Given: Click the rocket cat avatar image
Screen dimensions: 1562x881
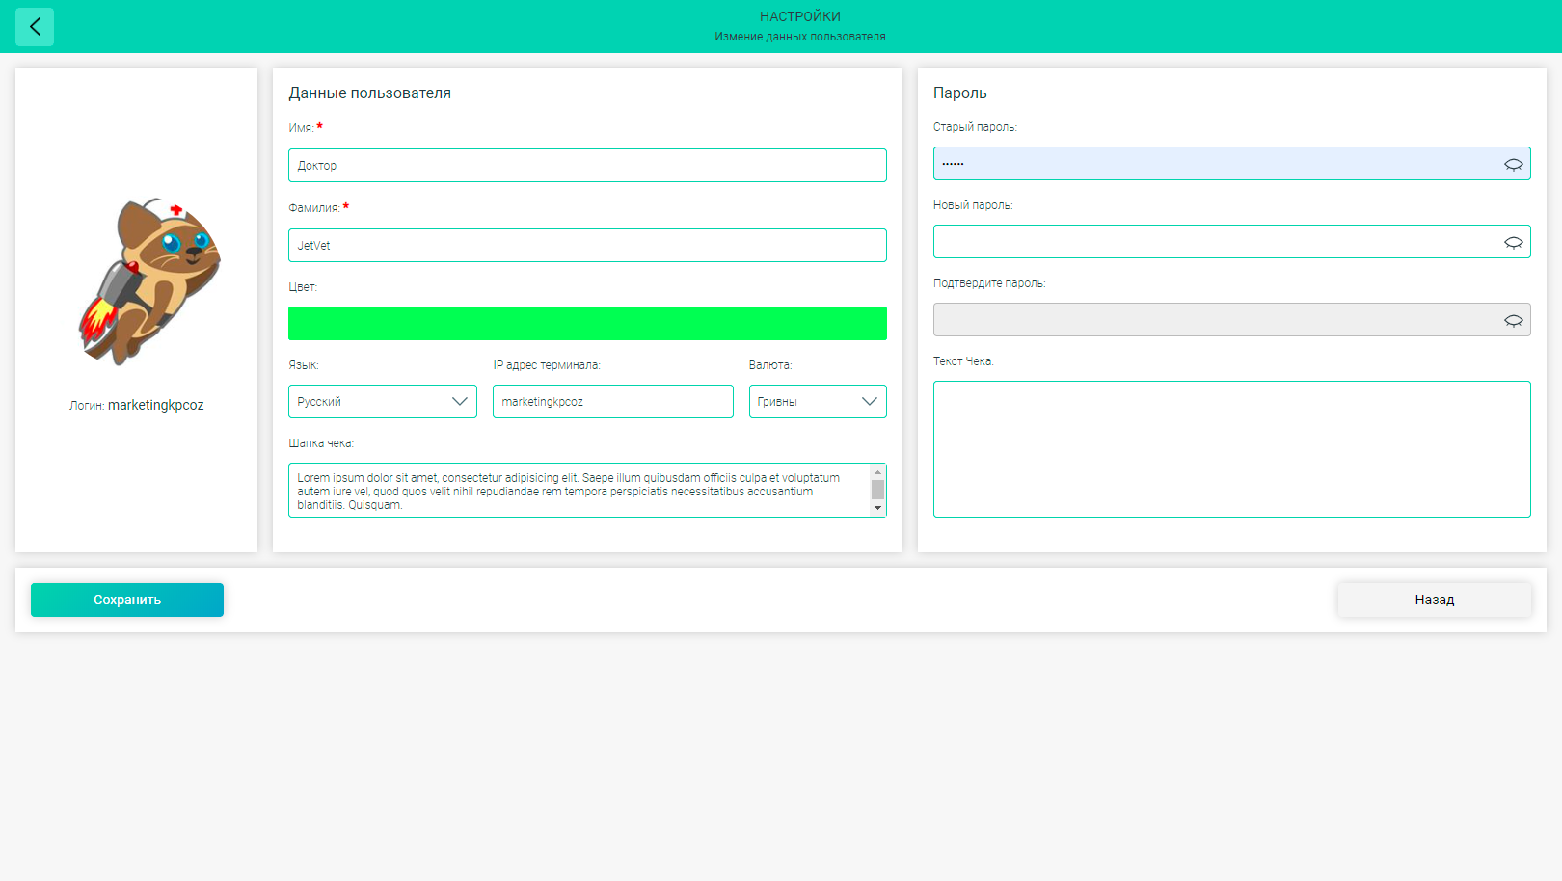Looking at the screenshot, I should (149, 281).
